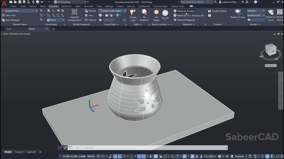Click the ViewCube in the viewport

(271, 50)
